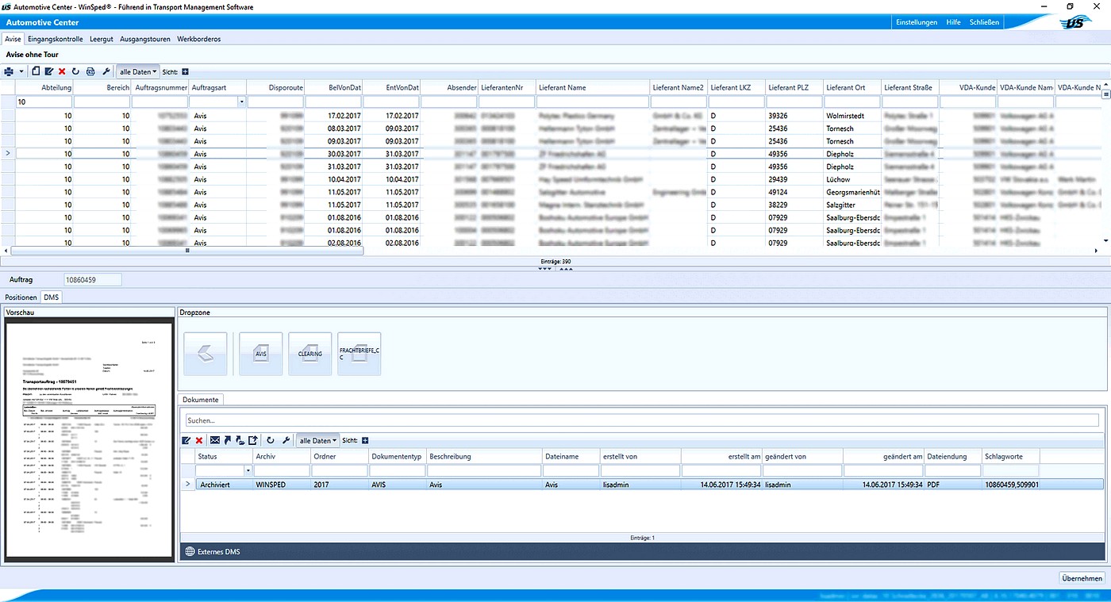The image size is (1111, 602).
Task: Click the export icon in the Dokumente toolbar
Action: point(253,440)
